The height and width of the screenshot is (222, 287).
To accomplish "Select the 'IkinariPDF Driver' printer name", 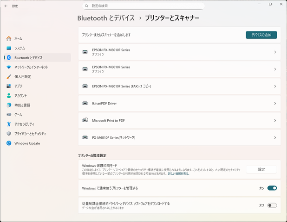I will tap(104, 103).
